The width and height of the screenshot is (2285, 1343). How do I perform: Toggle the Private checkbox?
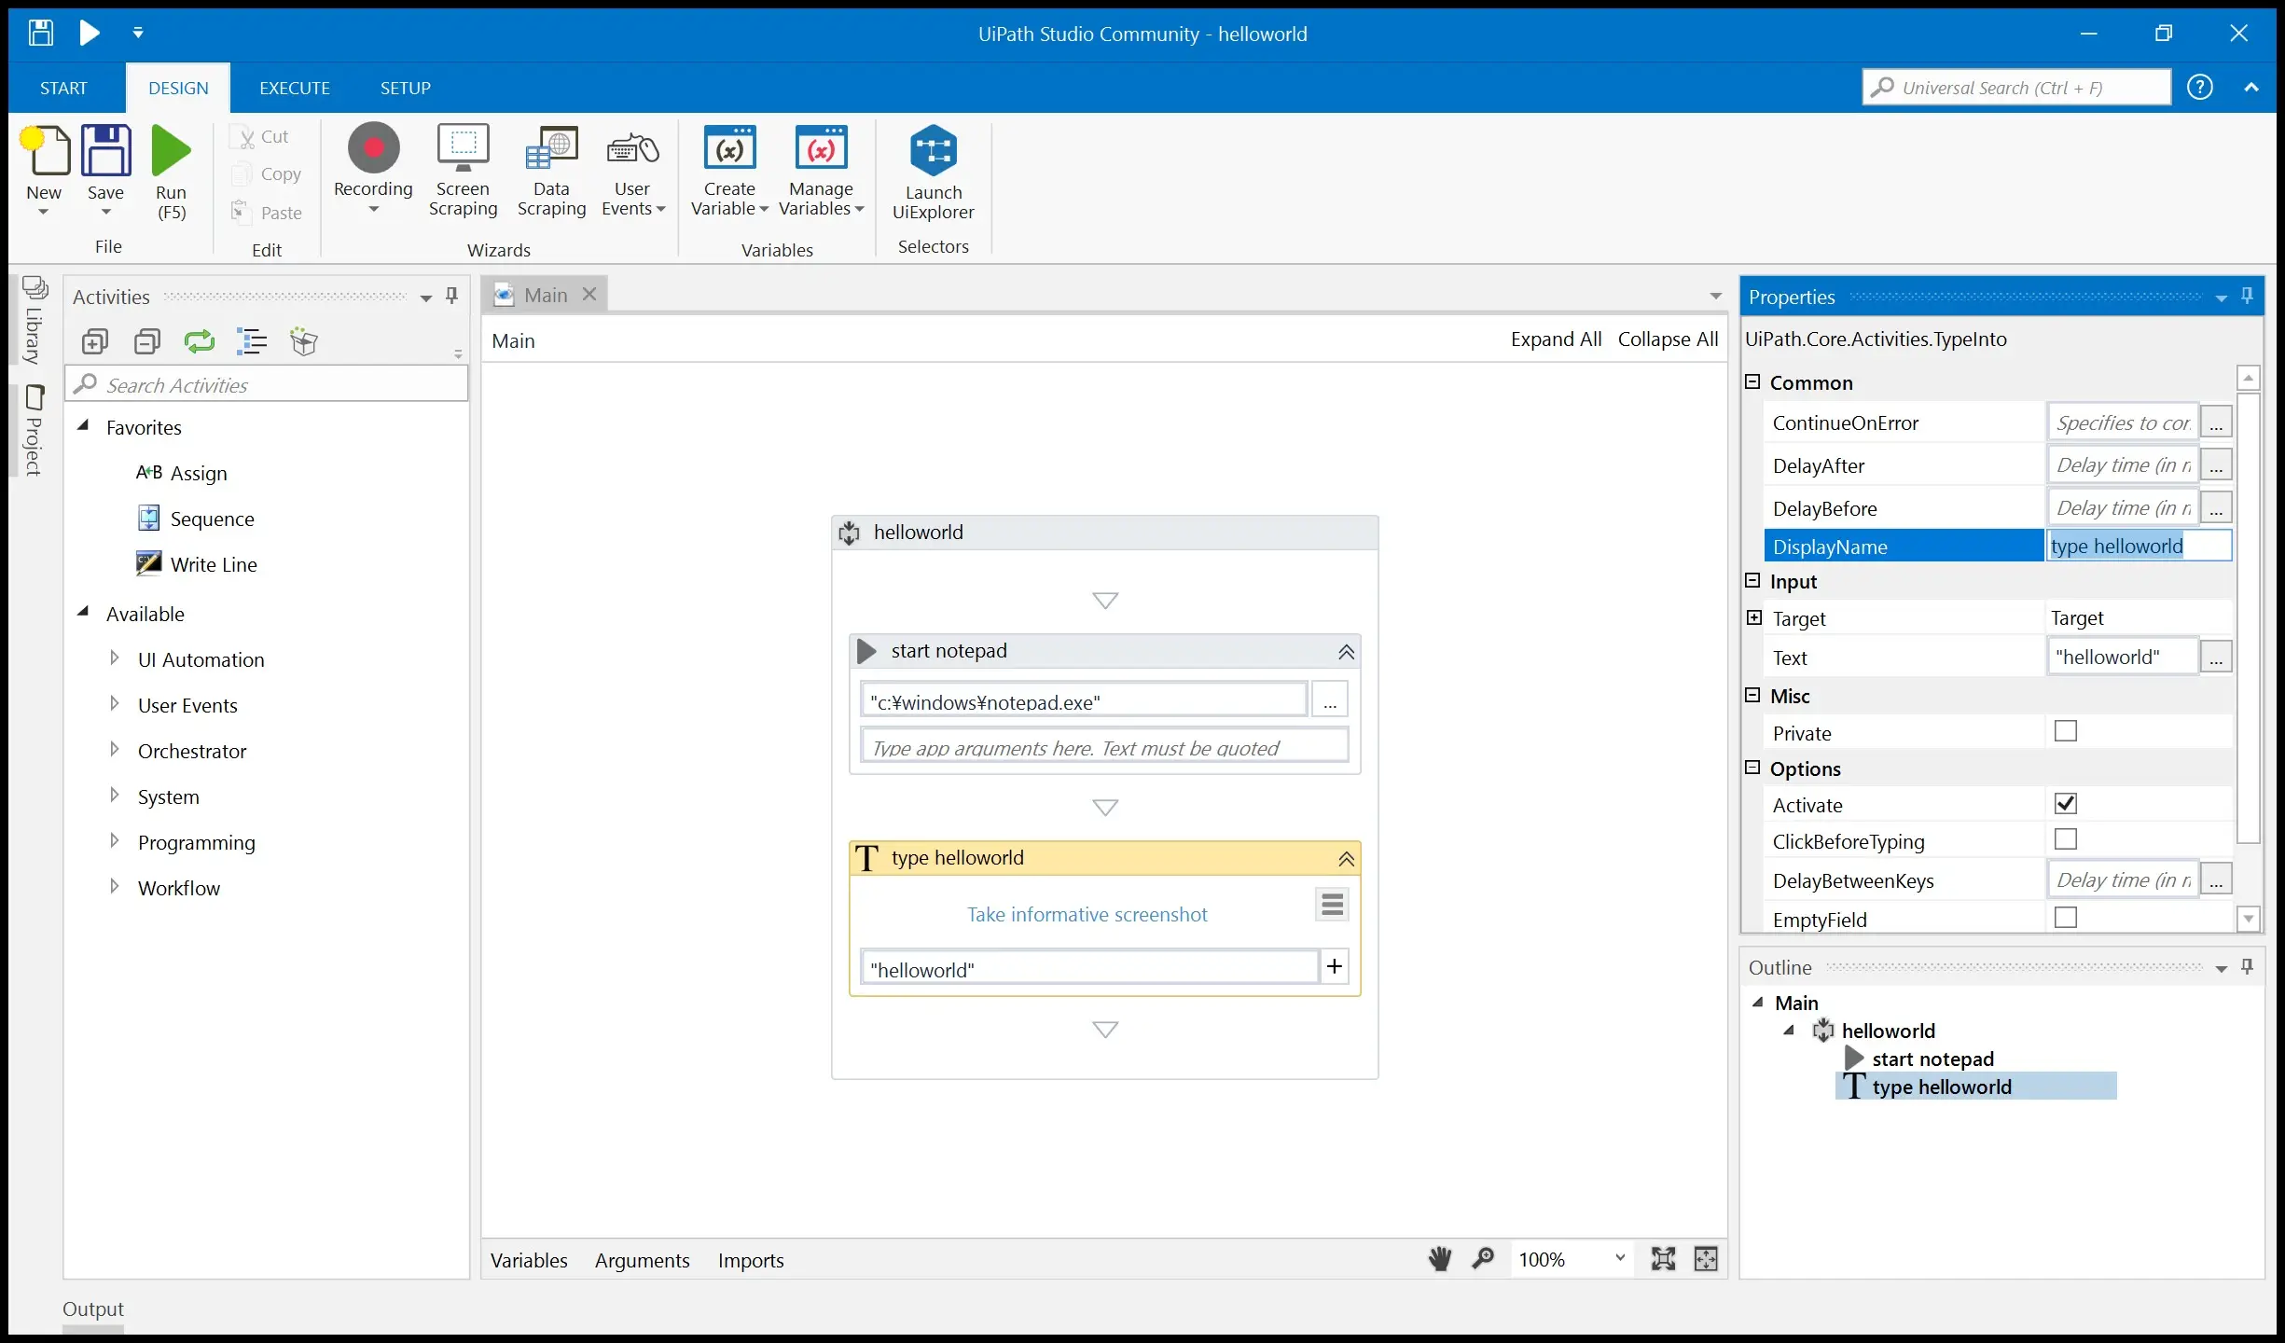(2066, 731)
